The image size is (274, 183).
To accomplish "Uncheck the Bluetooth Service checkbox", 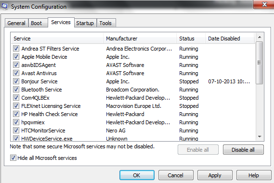I will coord(16,90).
